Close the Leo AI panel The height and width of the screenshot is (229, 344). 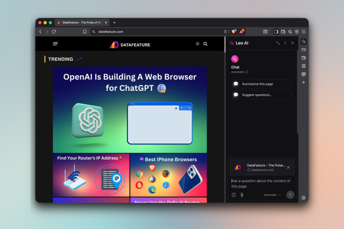click(292, 43)
